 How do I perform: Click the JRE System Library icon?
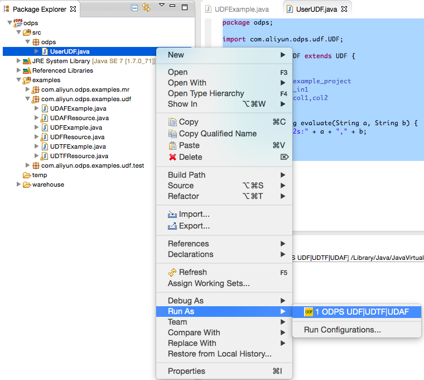(x=27, y=61)
